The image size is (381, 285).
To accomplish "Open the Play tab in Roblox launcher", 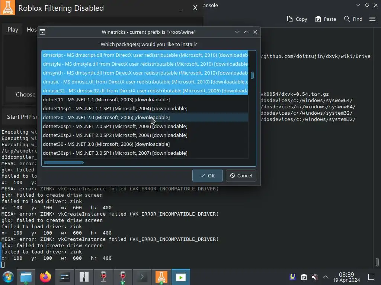I will click(13, 30).
